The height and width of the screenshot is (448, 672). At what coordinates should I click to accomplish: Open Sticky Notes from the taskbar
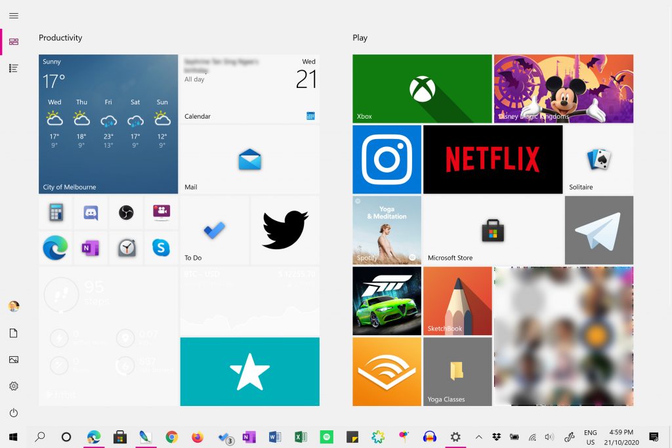352,437
